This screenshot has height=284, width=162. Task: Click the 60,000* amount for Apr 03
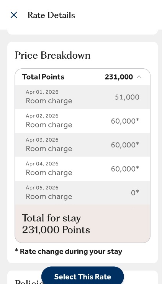(125, 145)
